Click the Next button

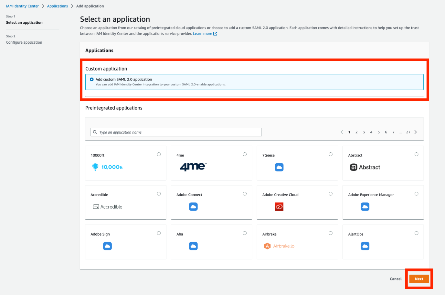(419, 279)
